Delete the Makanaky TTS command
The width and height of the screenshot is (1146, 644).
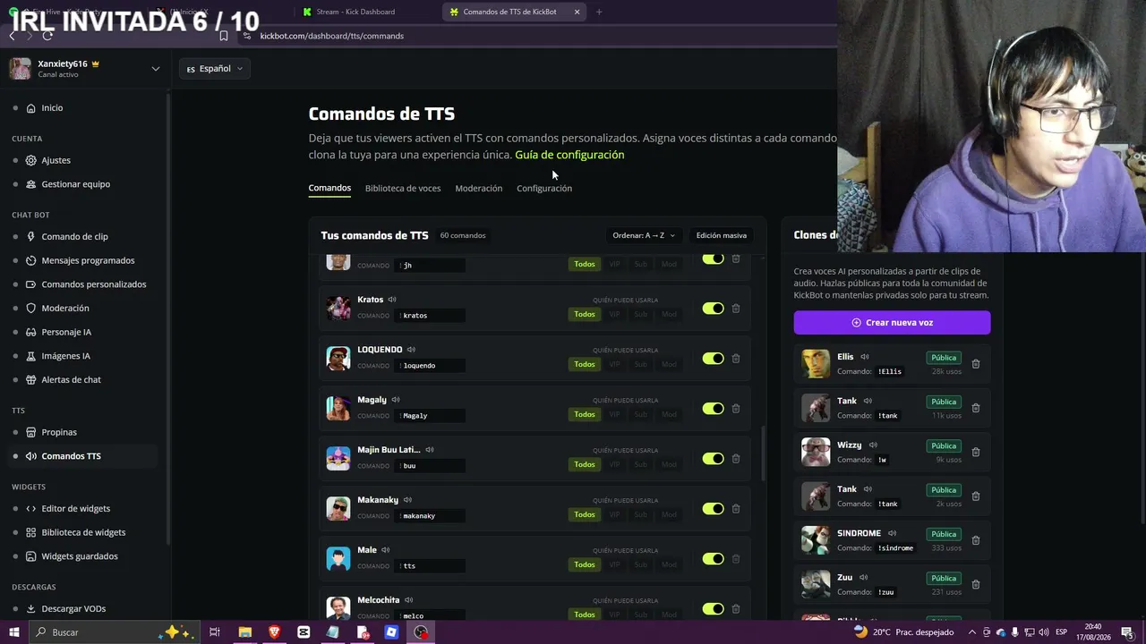(736, 509)
